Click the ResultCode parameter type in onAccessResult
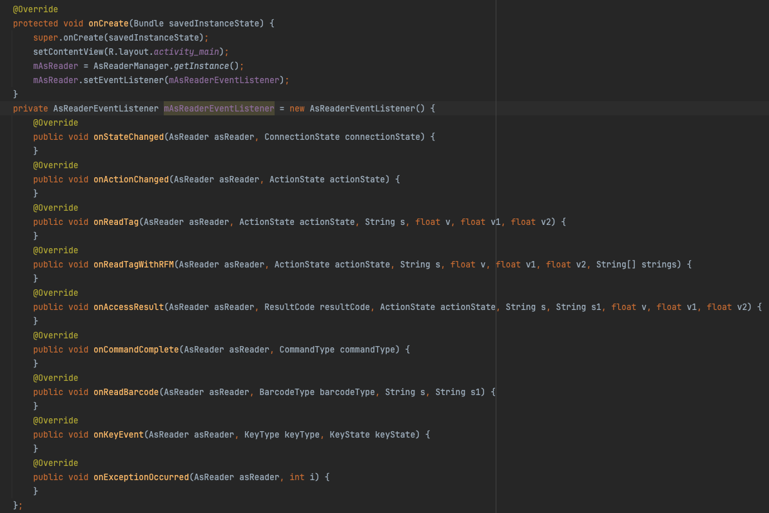Viewport: 769px width, 513px height. [x=289, y=307]
